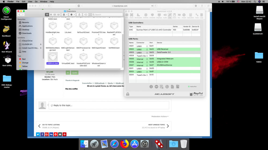Image resolution: width=268 pixels, height=150 pixels.
Task: Open the Finder action gear menu
Action: tap(72, 15)
